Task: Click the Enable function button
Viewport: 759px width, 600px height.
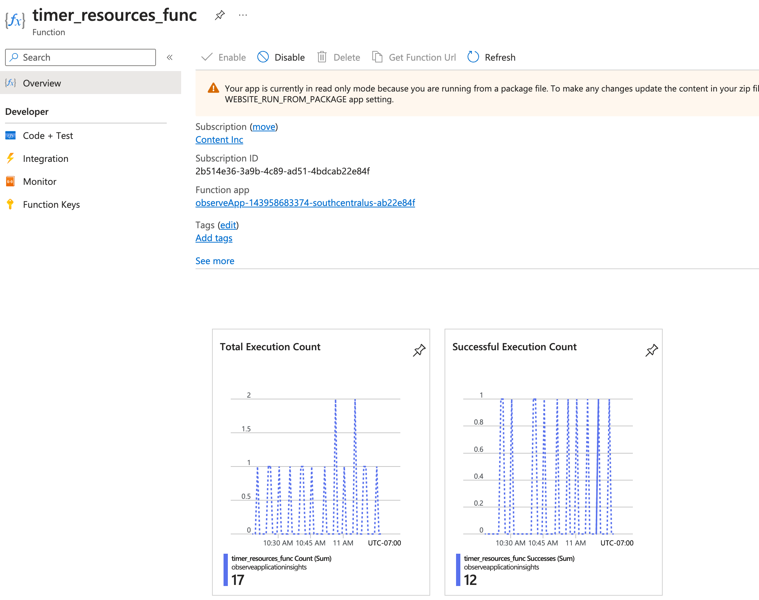Action: [224, 57]
